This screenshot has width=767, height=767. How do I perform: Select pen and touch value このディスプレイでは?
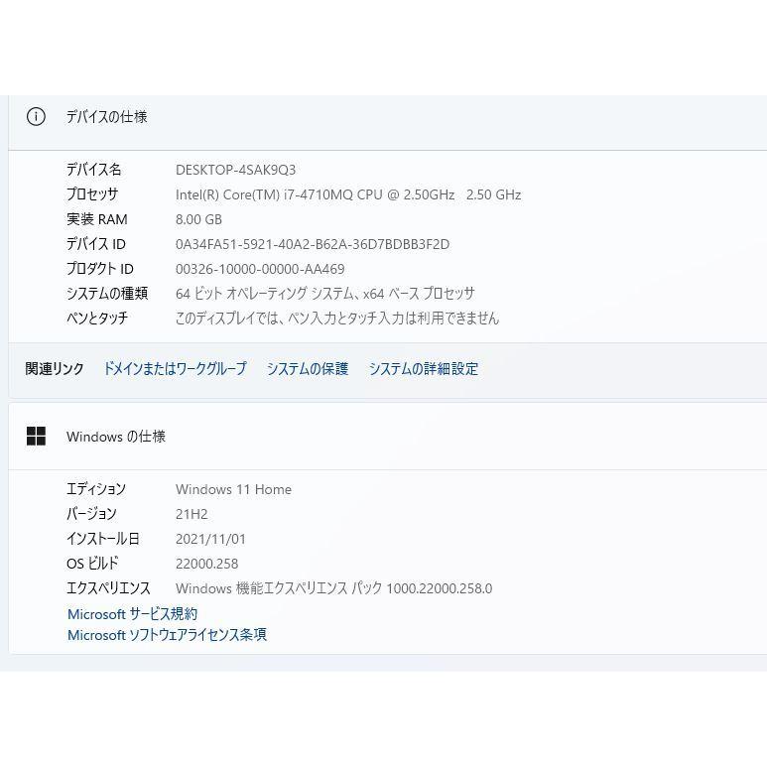pyautogui.click(x=337, y=319)
